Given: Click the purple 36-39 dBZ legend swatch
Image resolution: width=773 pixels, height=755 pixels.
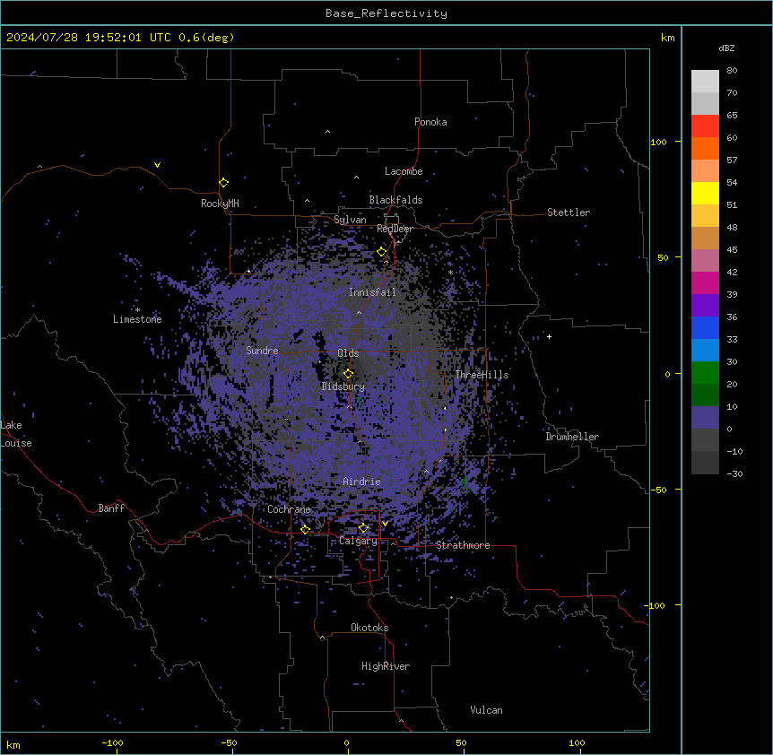Looking at the screenshot, I should click(x=705, y=306).
